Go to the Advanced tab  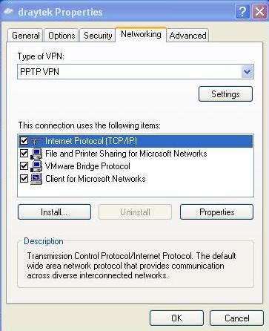(188, 36)
